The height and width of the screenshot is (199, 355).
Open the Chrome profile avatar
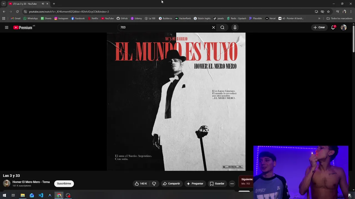click(x=344, y=12)
